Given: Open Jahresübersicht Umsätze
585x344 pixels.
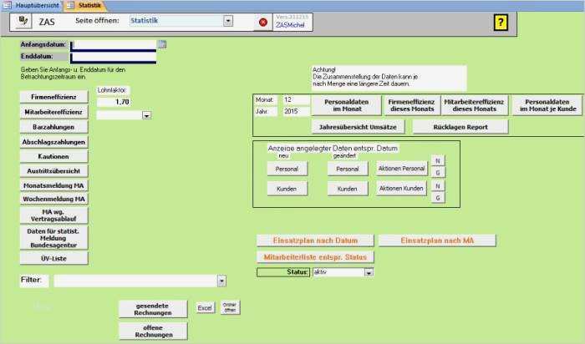Looking at the screenshot, I should pyautogui.click(x=359, y=127).
